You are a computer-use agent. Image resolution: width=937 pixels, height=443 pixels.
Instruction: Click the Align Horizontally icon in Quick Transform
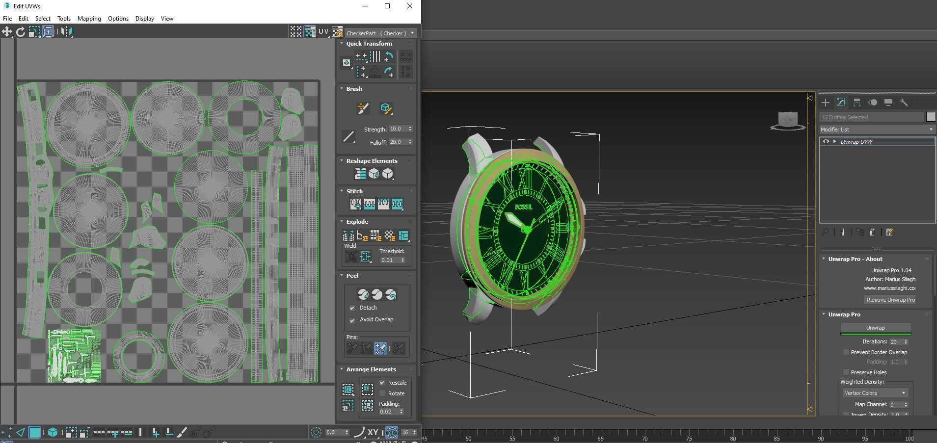361,56
